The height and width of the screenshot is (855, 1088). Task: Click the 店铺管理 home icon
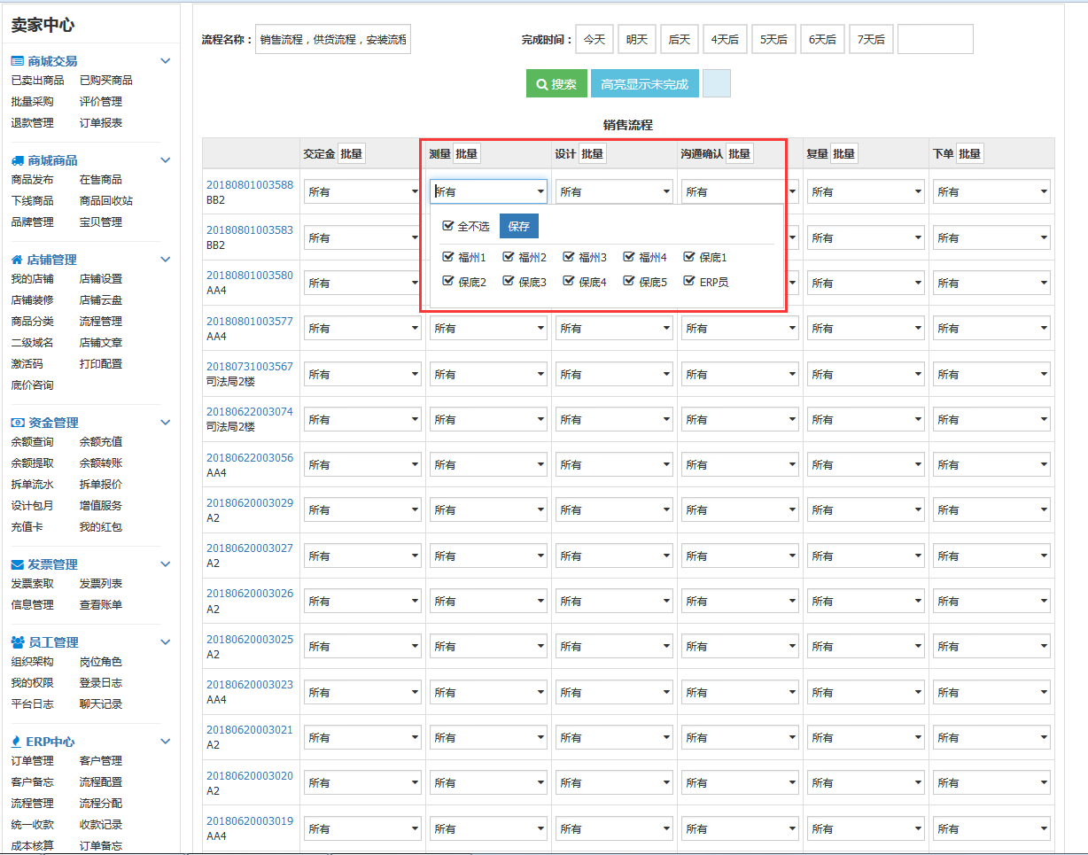click(17, 260)
